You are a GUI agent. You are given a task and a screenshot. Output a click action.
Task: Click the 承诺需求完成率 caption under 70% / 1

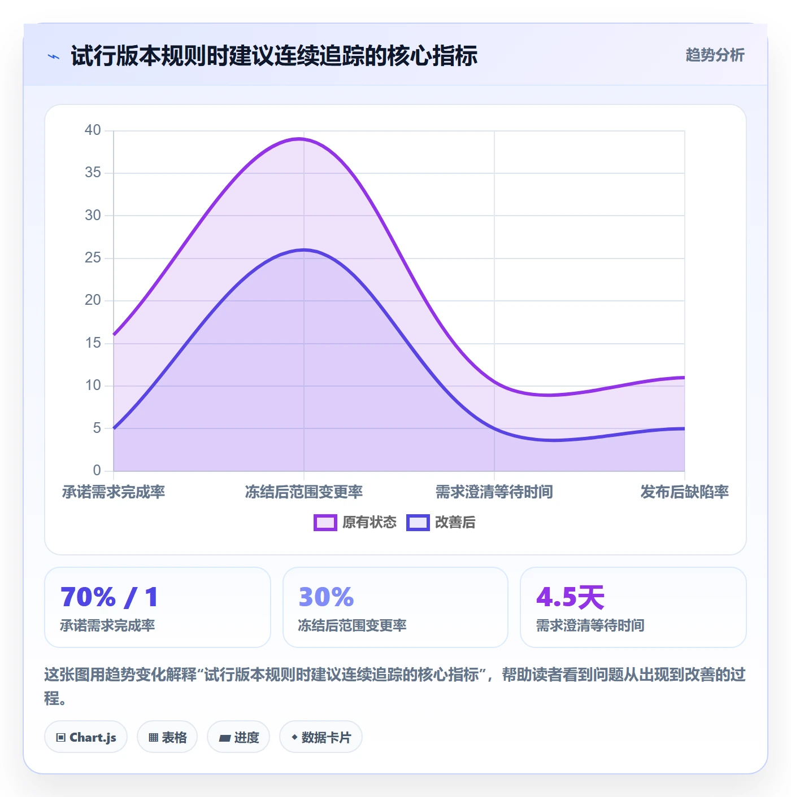click(107, 625)
